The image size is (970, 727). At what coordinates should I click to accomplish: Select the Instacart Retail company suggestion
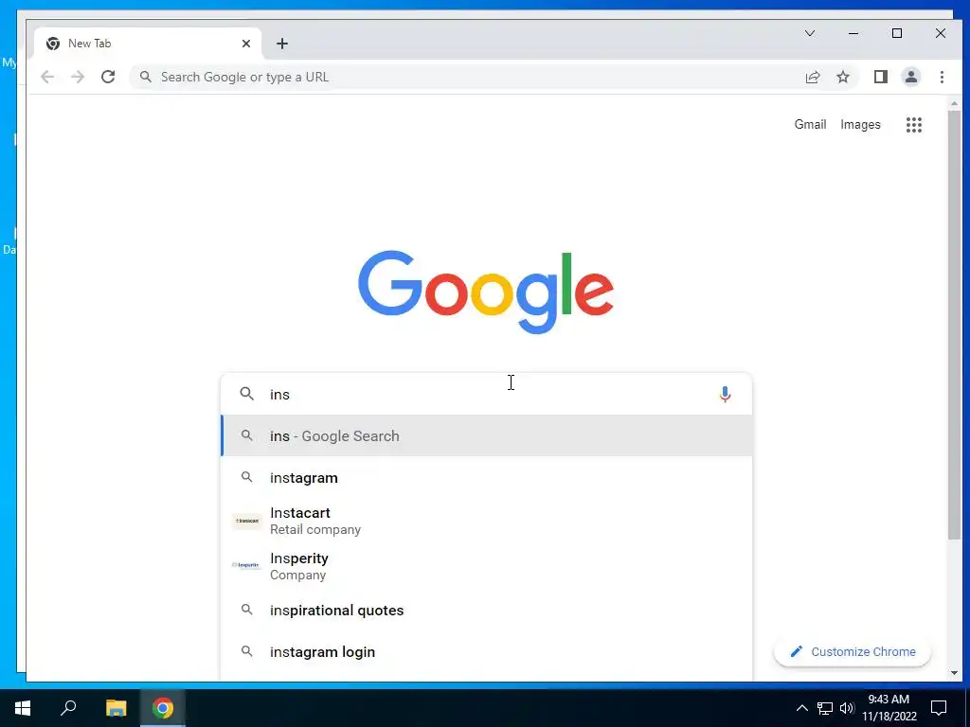487,521
